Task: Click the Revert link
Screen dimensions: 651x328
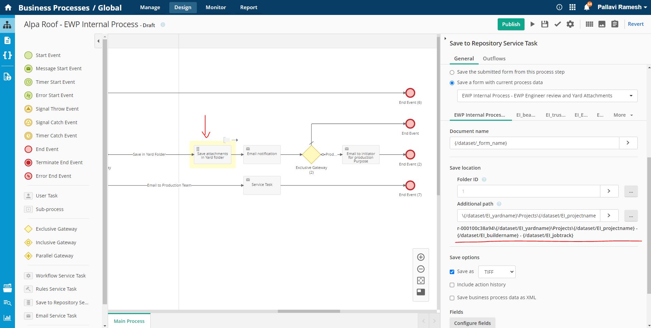Action: click(635, 24)
